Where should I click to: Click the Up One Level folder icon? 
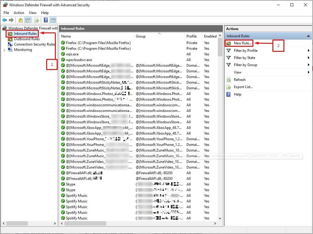point(20,20)
